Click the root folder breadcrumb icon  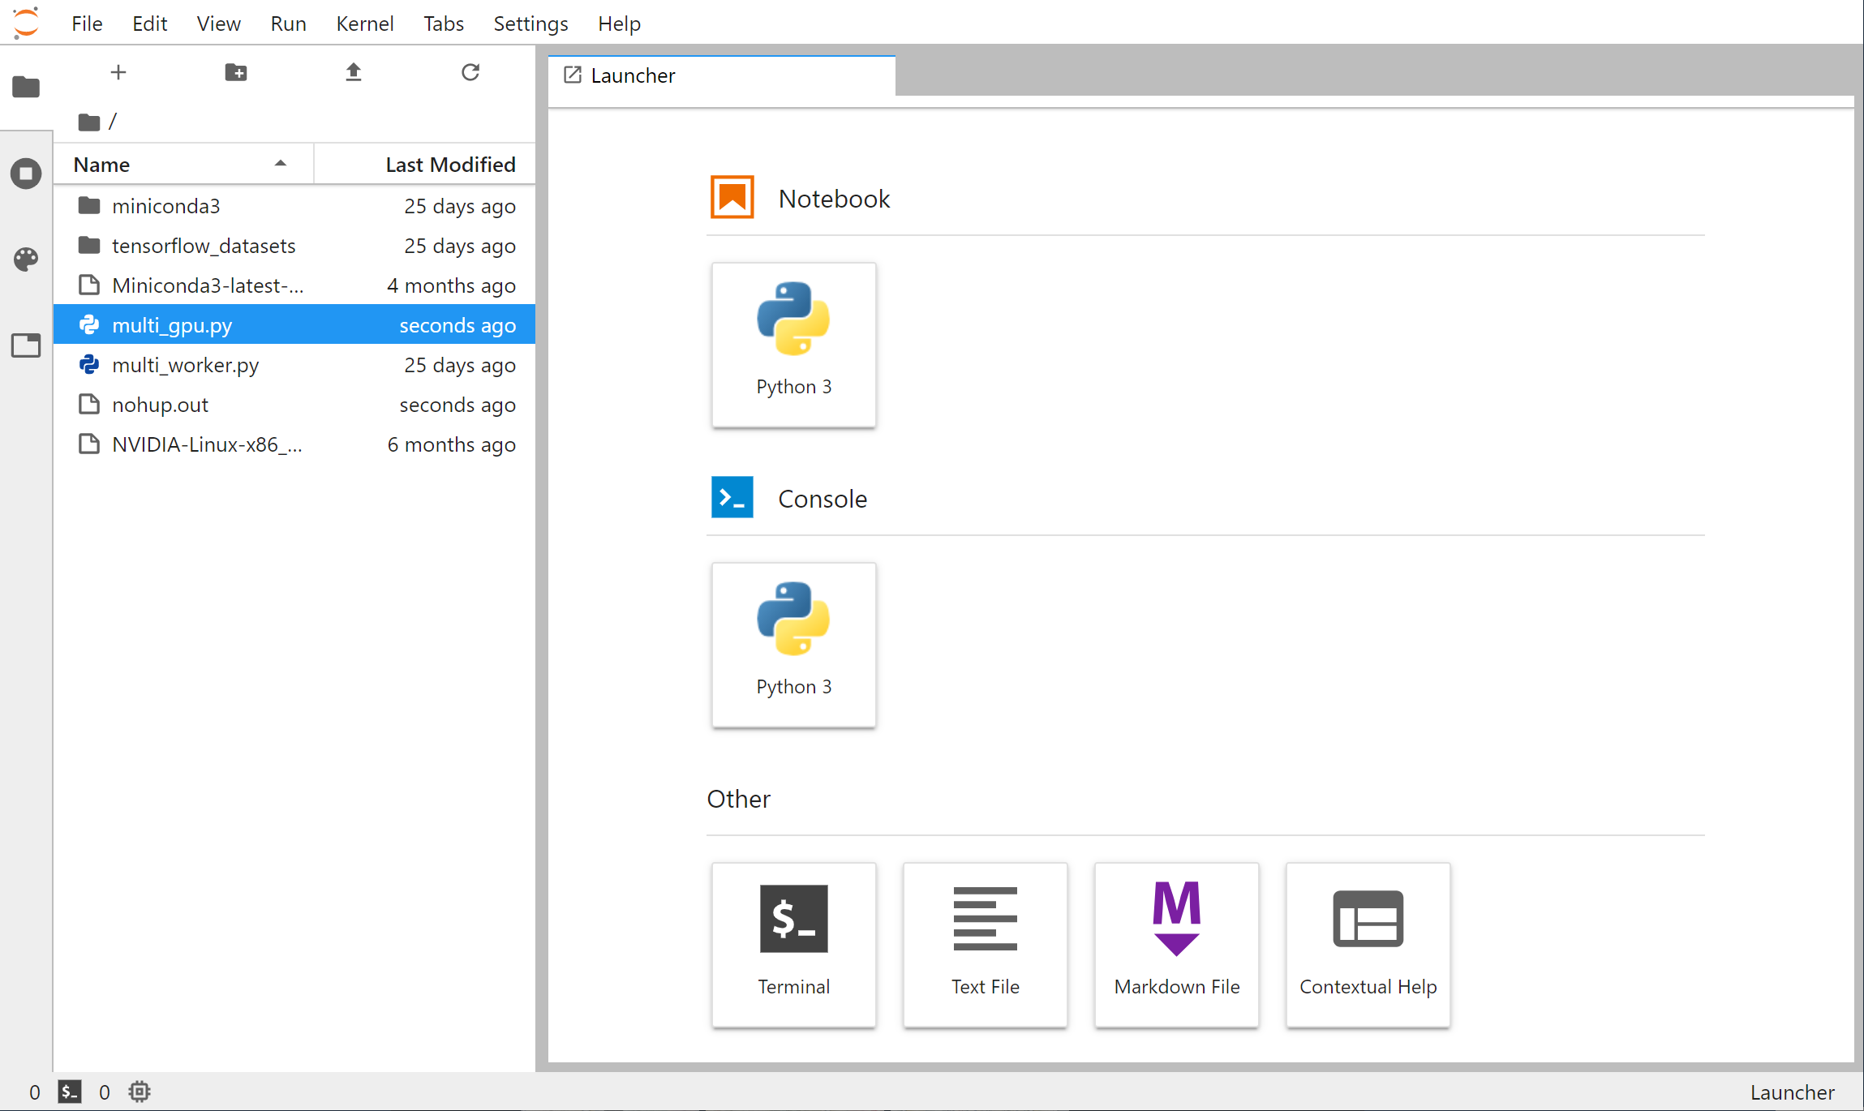pos(89,122)
